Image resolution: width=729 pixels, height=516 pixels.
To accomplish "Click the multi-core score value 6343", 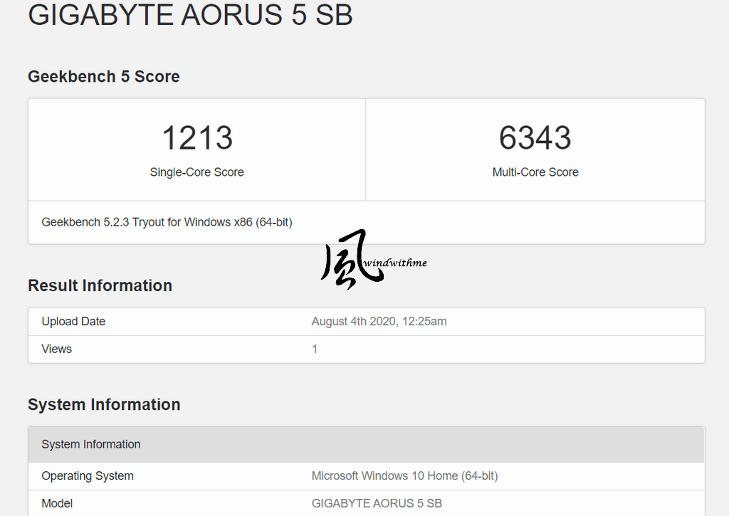I will tap(535, 137).
